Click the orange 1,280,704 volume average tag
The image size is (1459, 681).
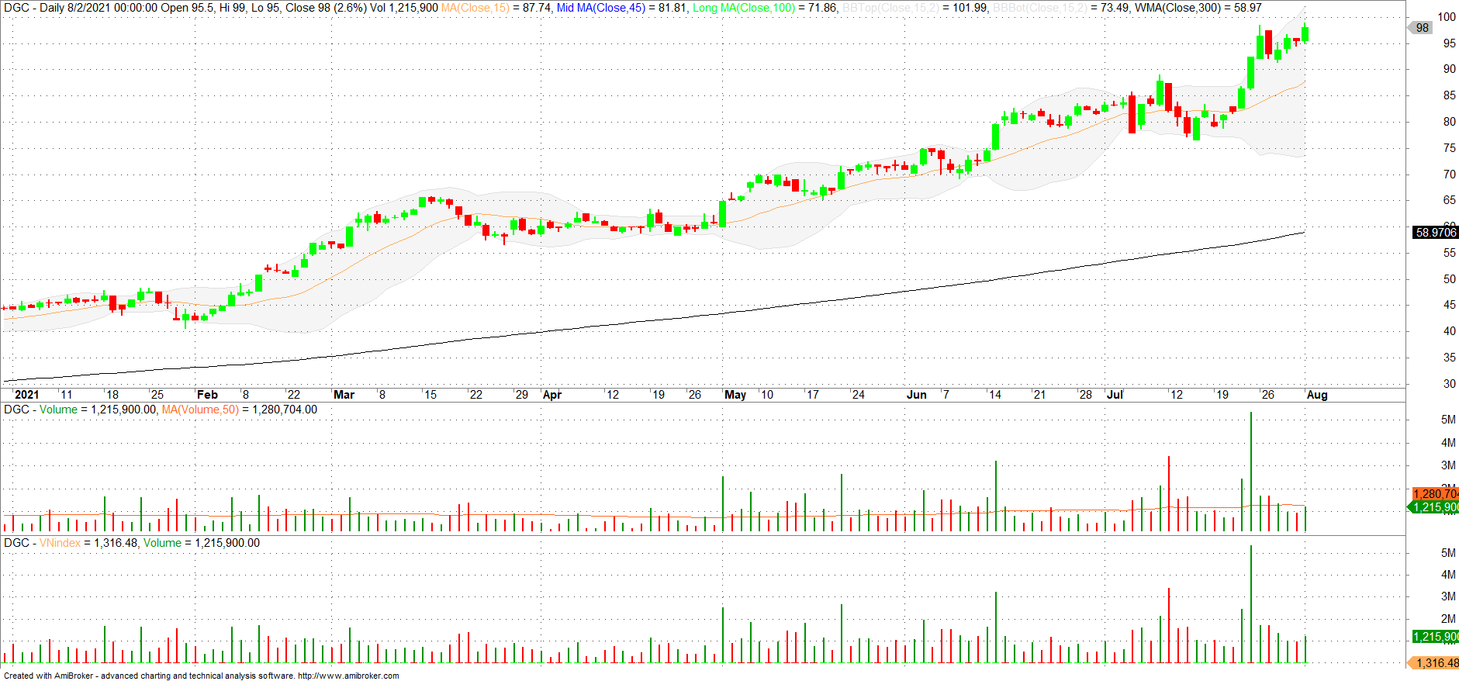(1435, 493)
